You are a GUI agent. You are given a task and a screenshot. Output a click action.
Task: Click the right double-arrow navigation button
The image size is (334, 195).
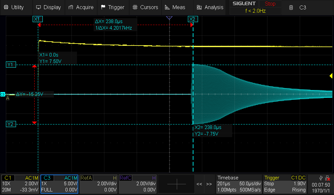click(209, 184)
